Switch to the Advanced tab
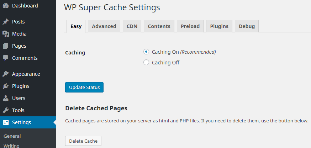Viewport: 311px width, 148px height. 104,26
